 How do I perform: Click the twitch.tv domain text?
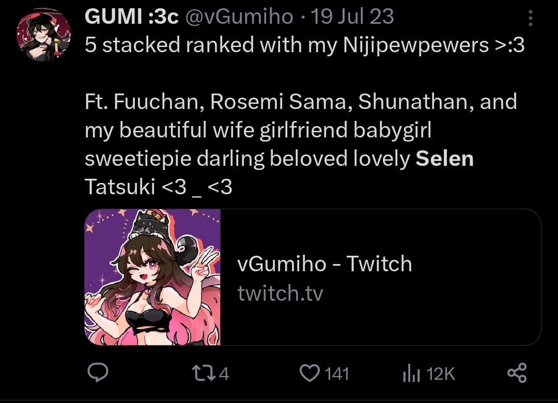click(x=280, y=293)
